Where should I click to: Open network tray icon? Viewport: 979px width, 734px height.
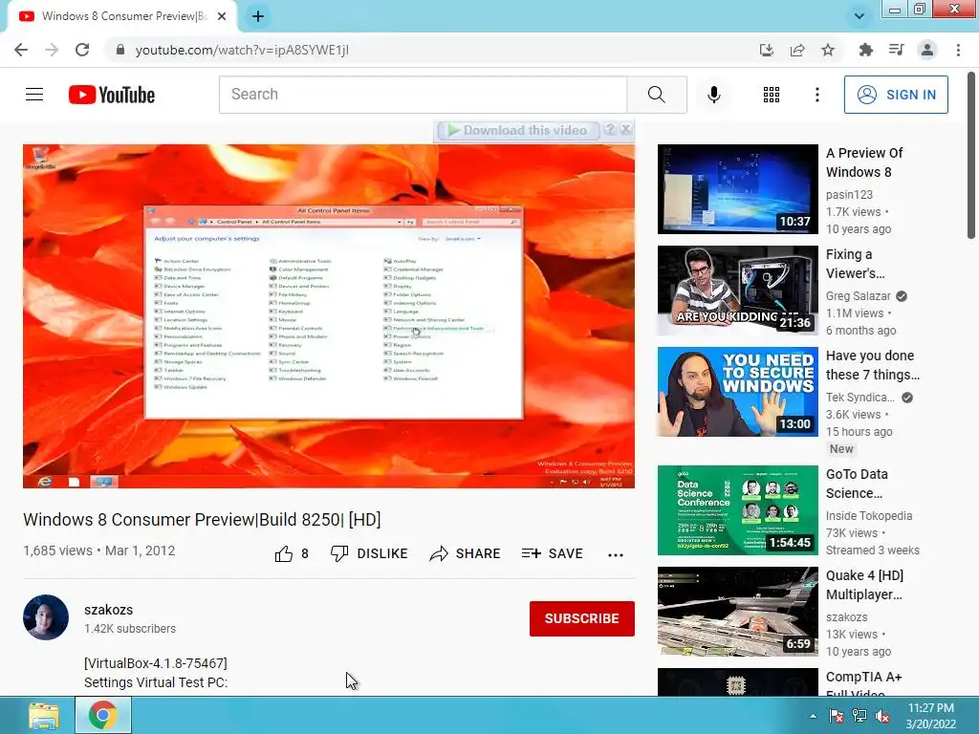tap(859, 716)
